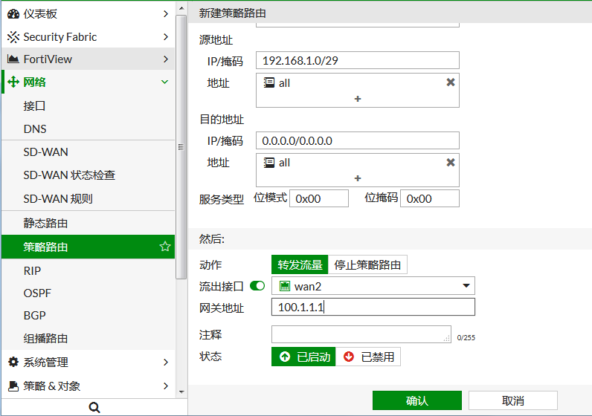Toggle the 流出接口 switch
This screenshot has width=592, height=416.
pyautogui.click(x=258, y=286)
